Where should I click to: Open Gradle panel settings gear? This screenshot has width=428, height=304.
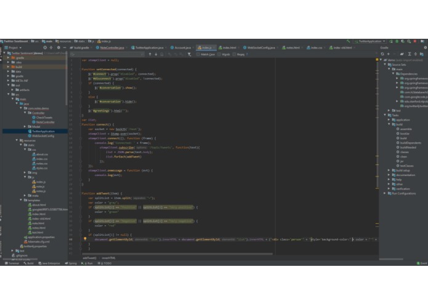pyautogui.click(x=425, y=47)
